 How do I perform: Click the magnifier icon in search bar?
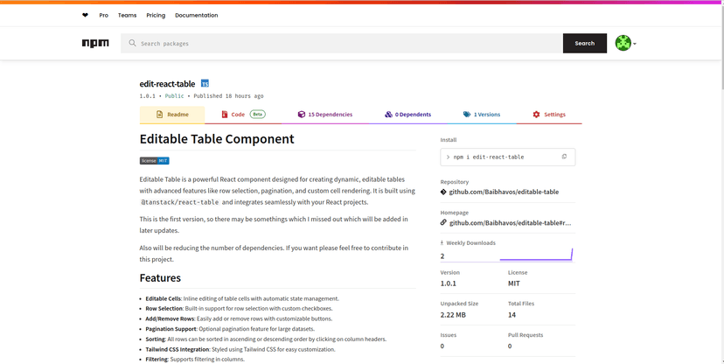click(x=133, y=43)
